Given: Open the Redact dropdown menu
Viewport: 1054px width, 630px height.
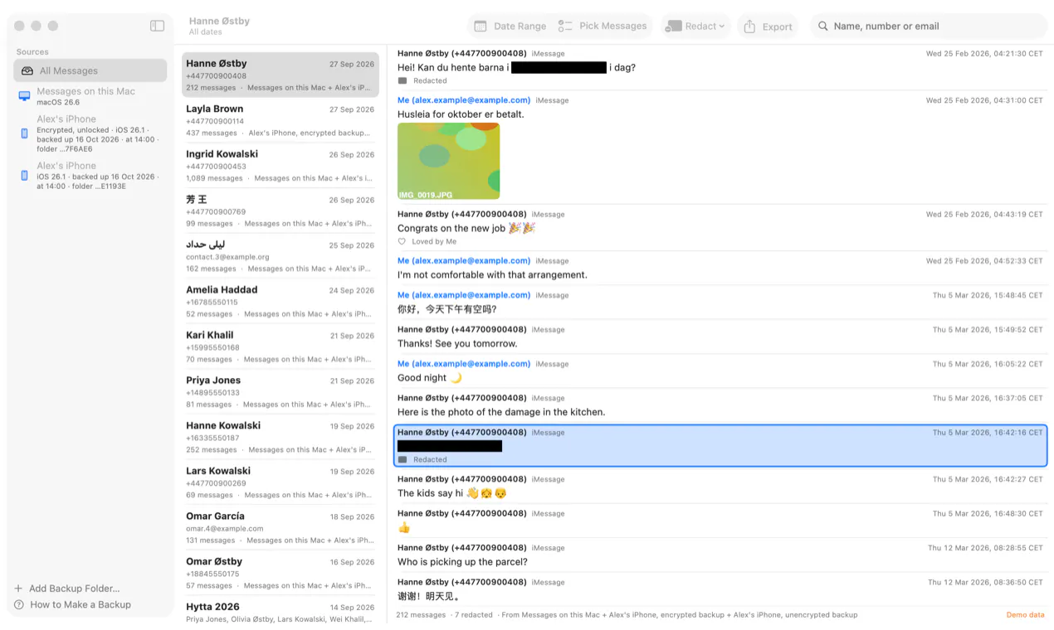Looking at the screenshot, I should [x=695, y=26].
